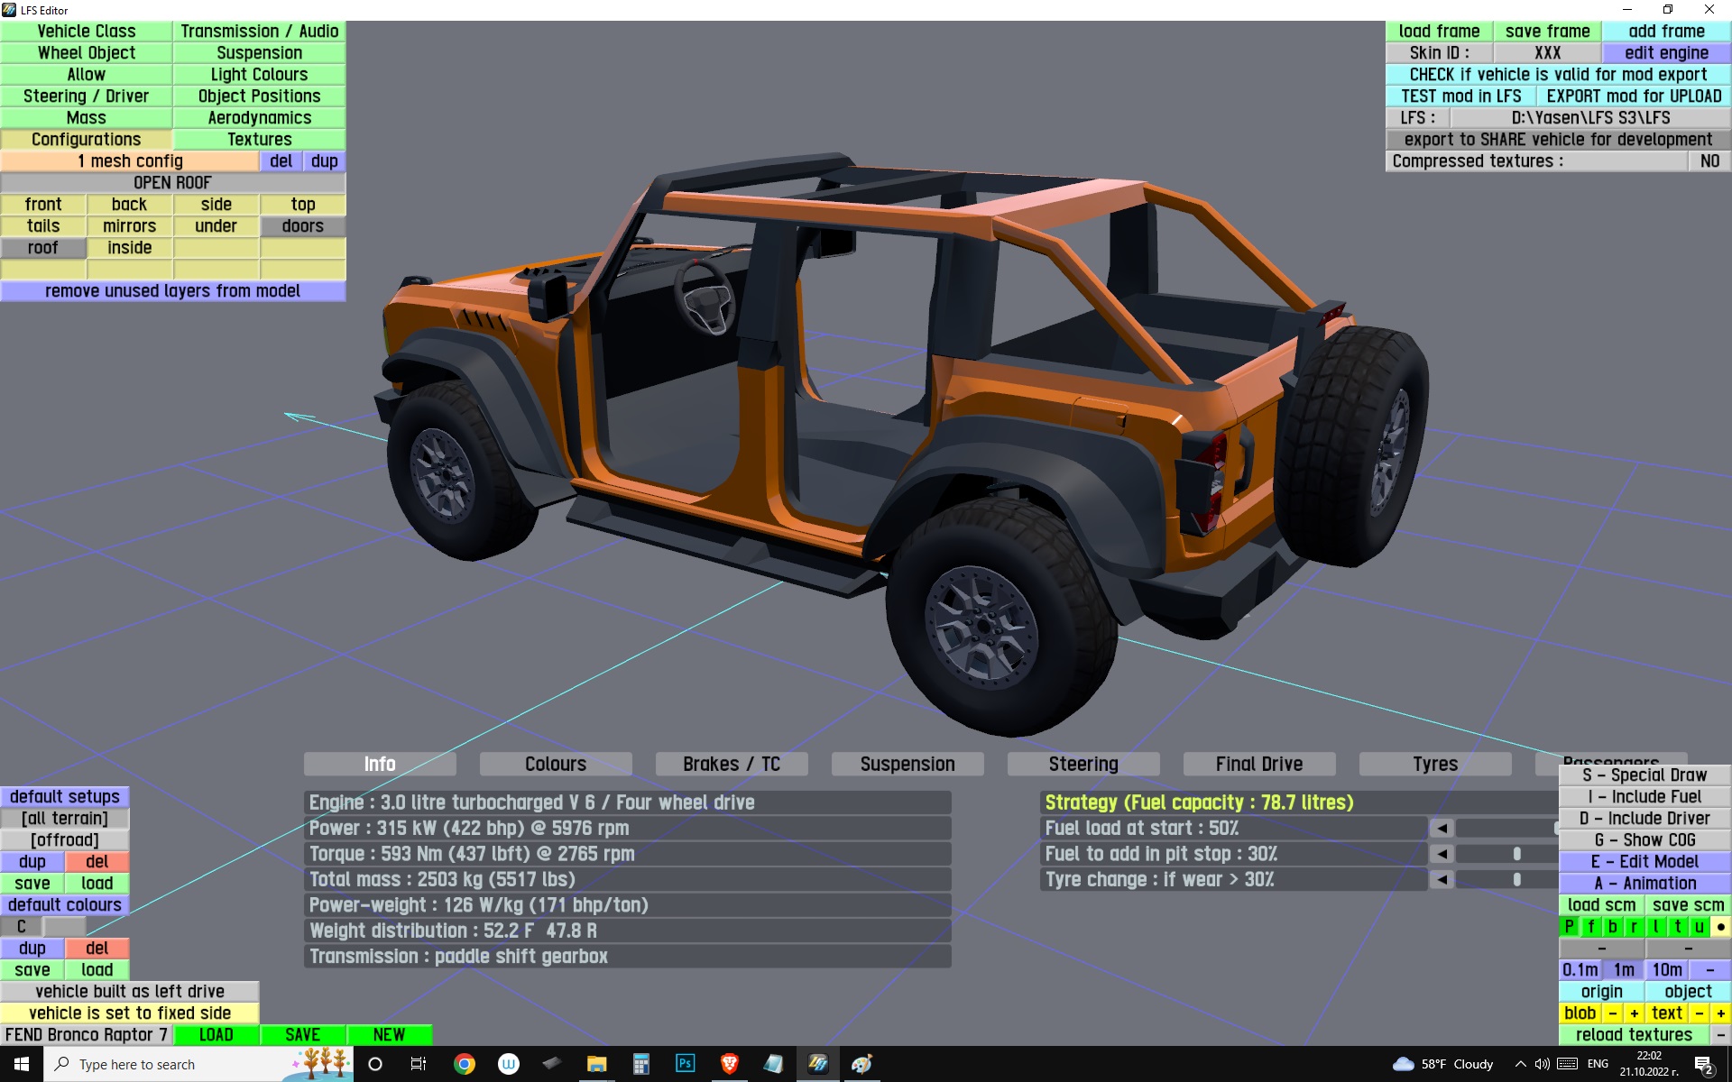Adjust Fuel to add in pit stop slider

pos(1516,853)
